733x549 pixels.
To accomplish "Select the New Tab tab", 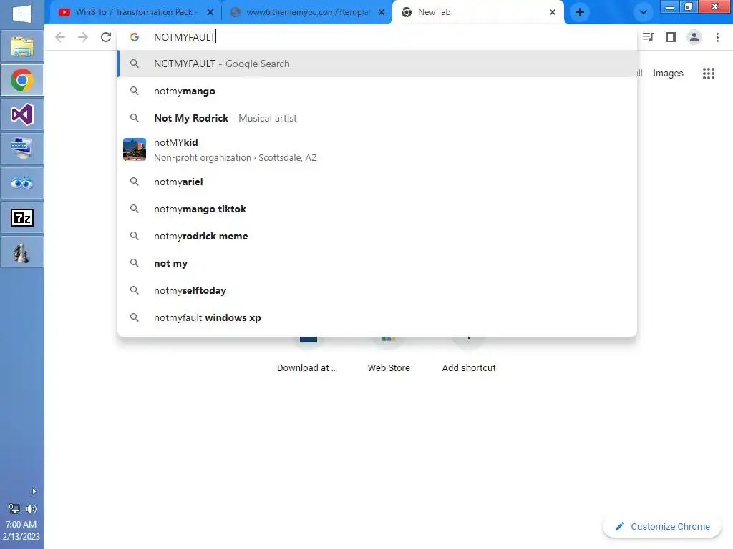I will point(477,12).
